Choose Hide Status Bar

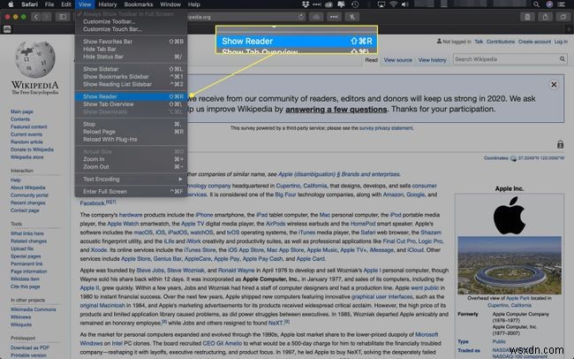(x=131, y=57)
